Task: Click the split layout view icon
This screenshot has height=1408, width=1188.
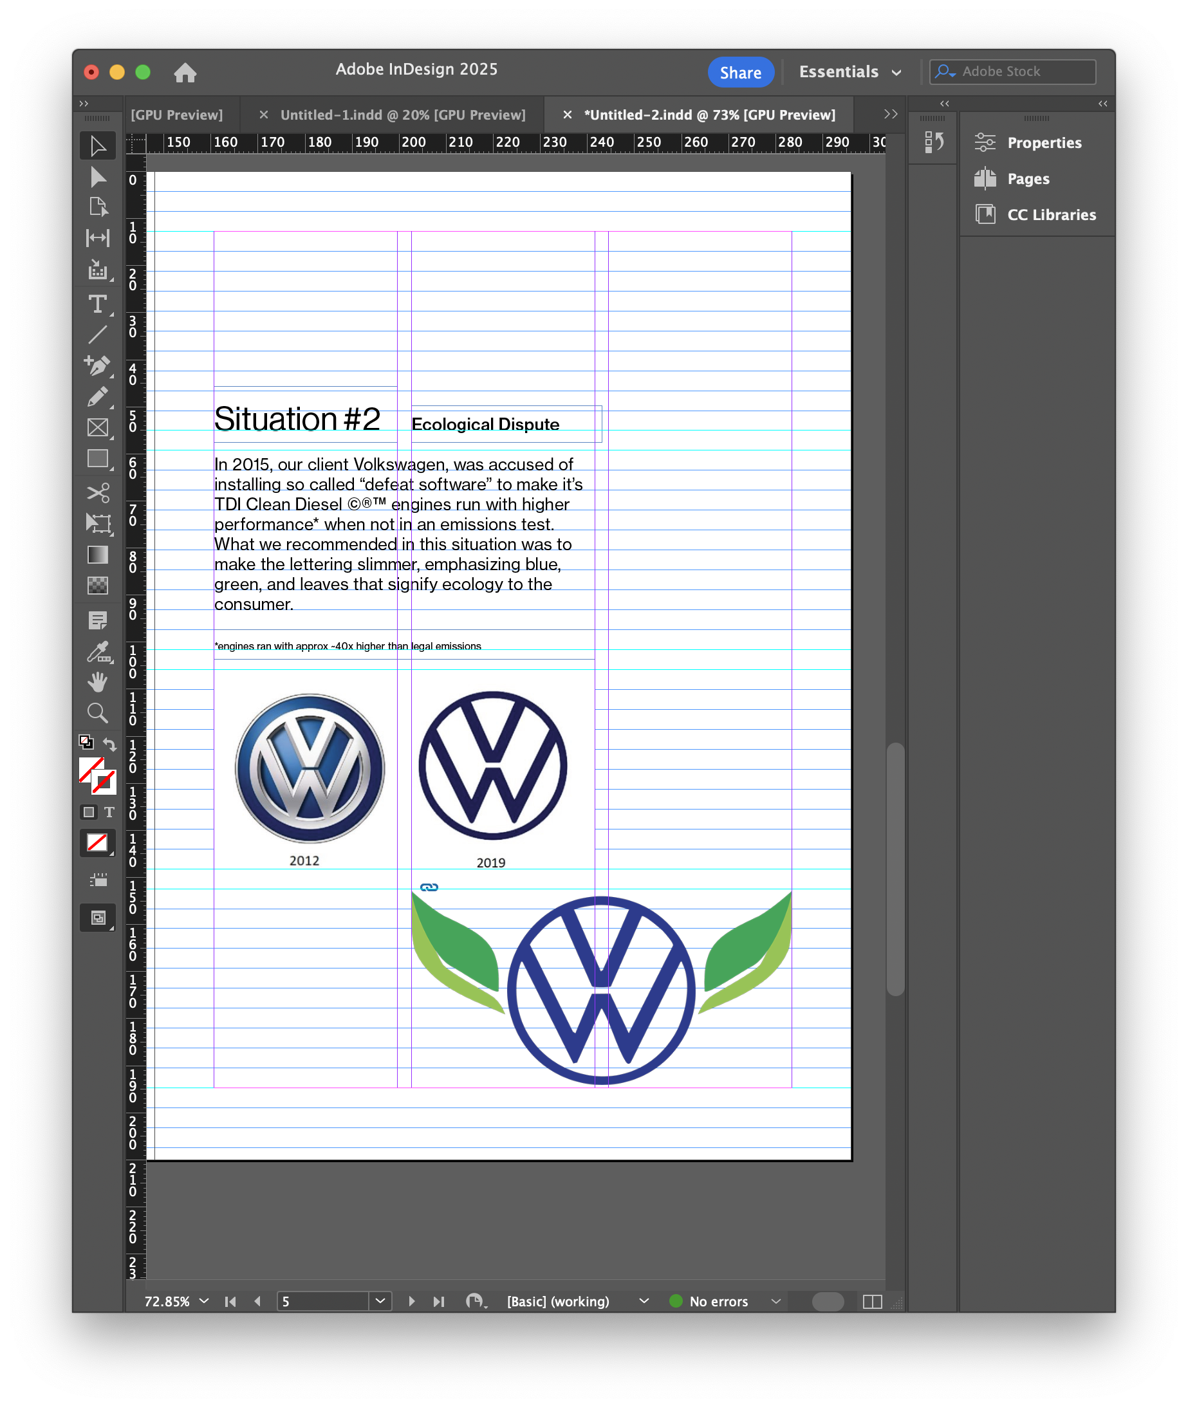Action: [873, 1302]
